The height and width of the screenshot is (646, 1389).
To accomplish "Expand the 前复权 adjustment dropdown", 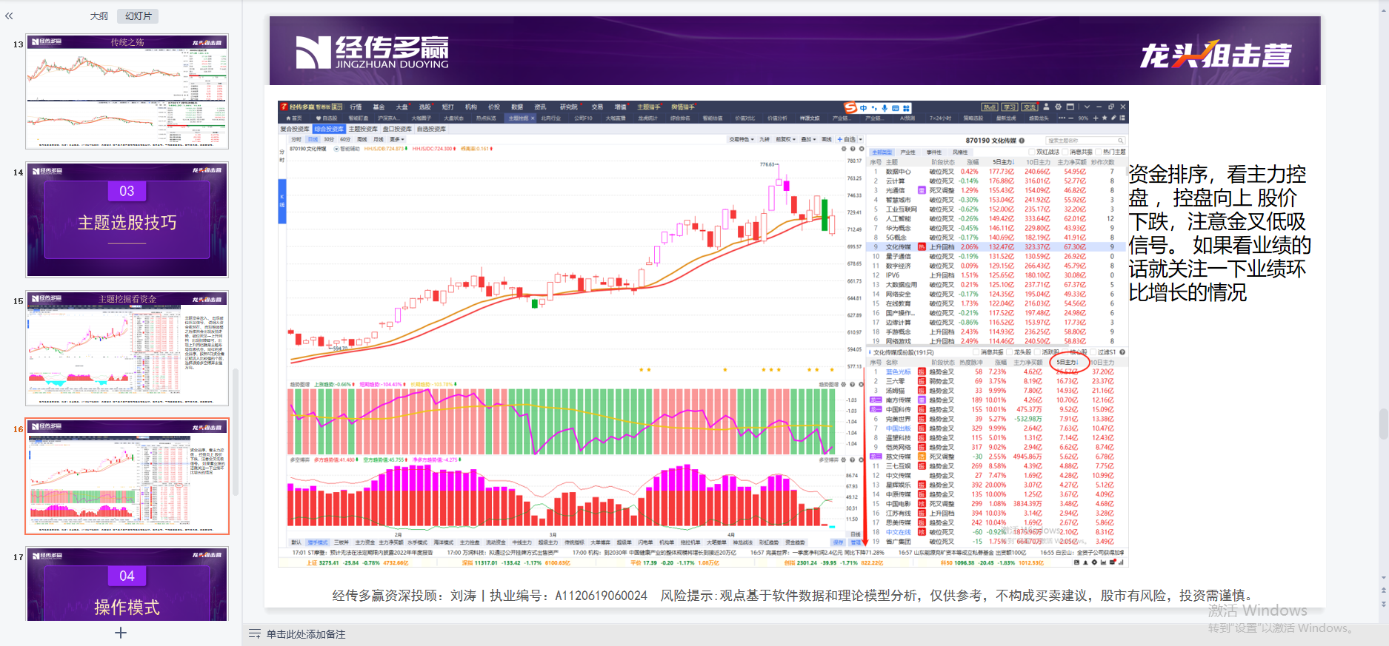I will 785,139.
